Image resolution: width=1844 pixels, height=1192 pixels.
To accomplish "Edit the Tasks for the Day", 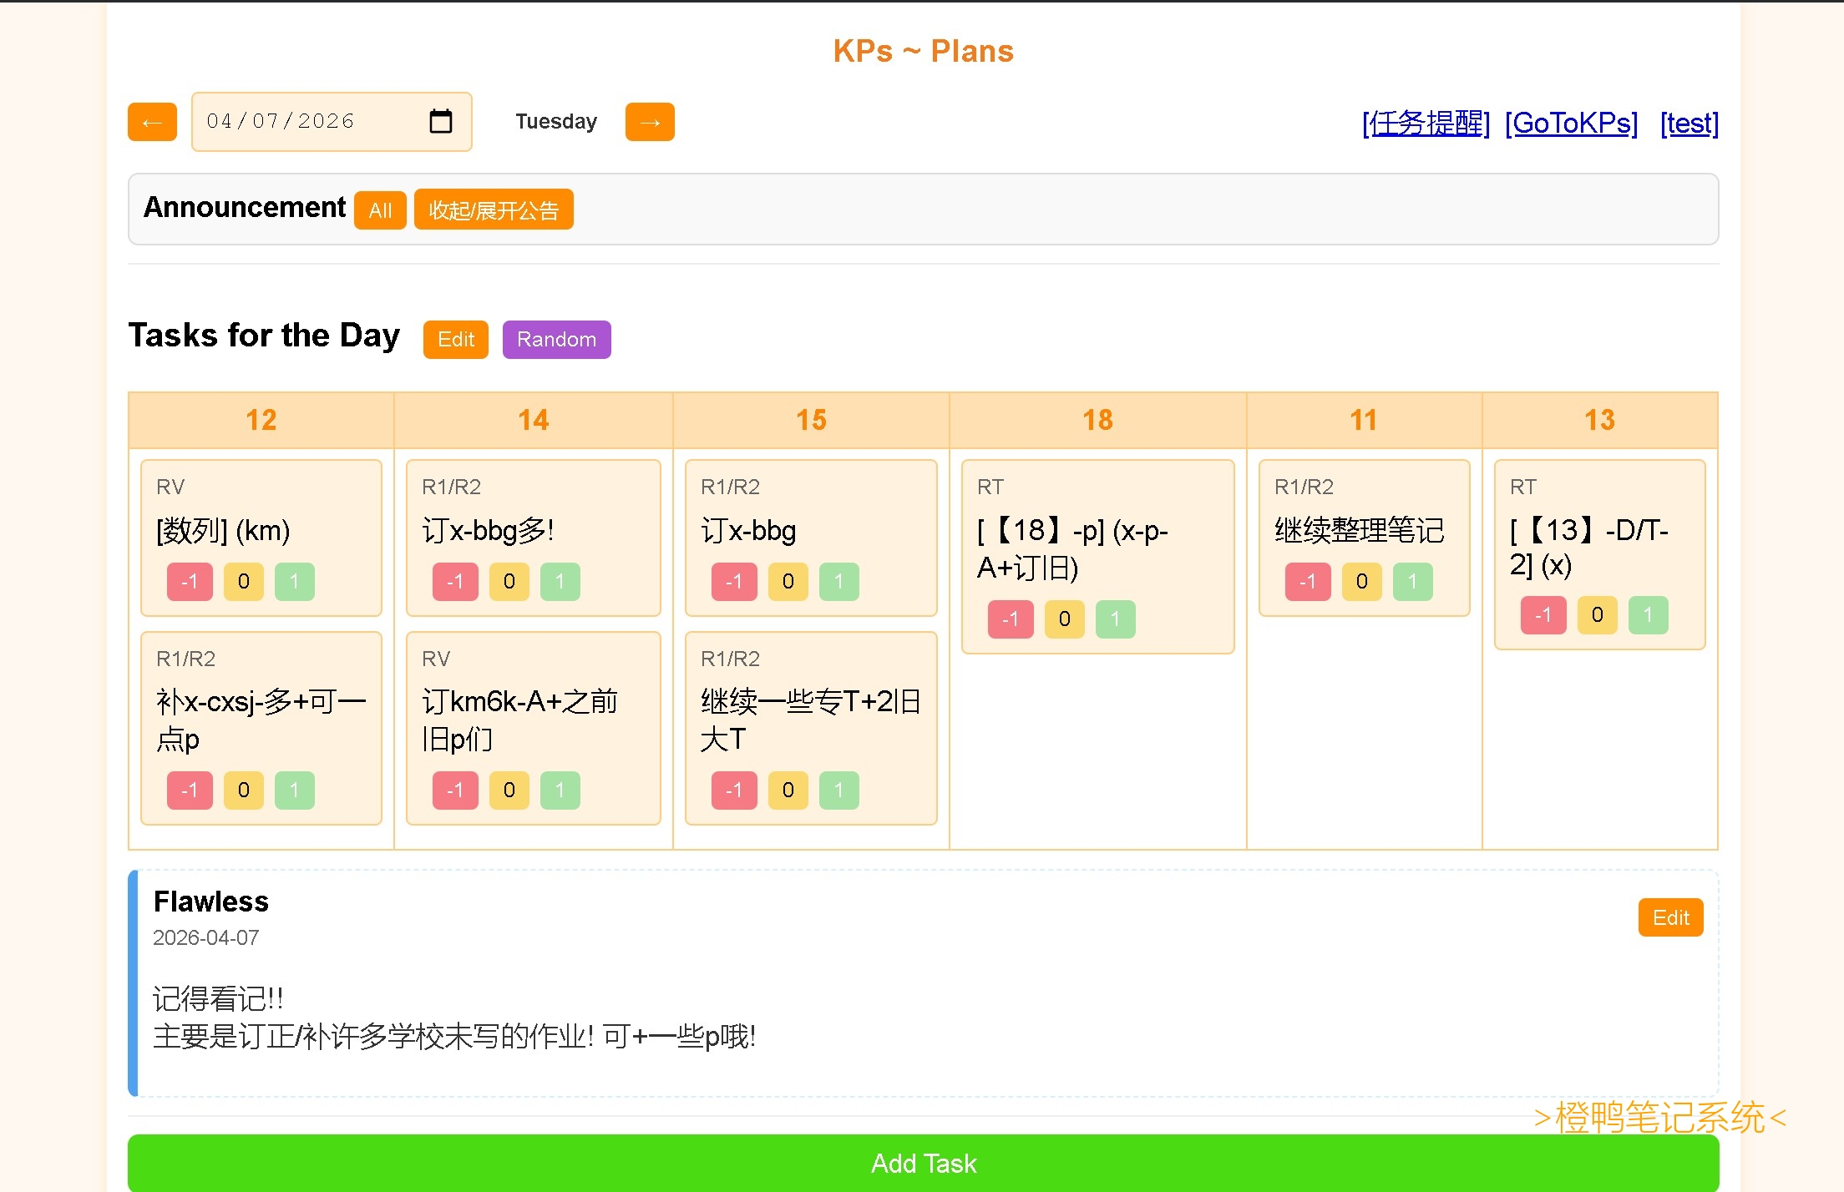I will tap(455, 340).
